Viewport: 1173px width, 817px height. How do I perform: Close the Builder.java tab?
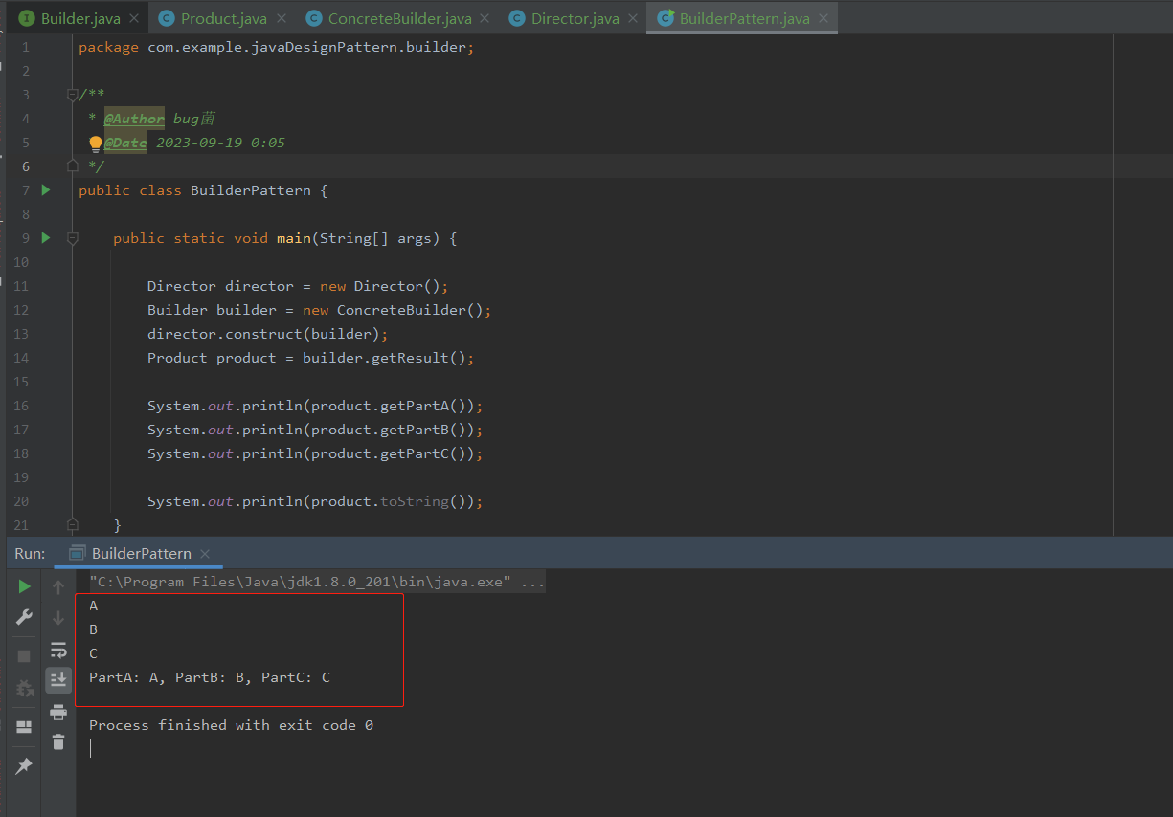click(134, 19)
